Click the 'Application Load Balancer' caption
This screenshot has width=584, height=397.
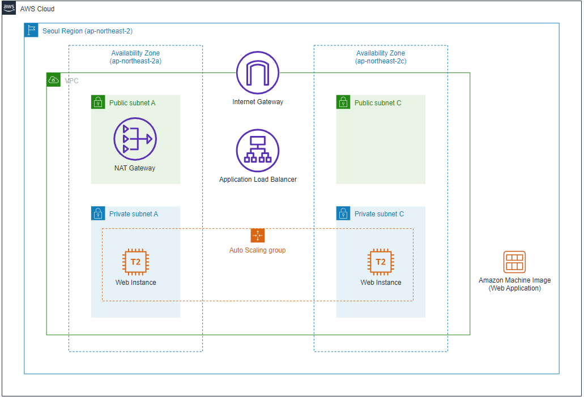(258, 179)
